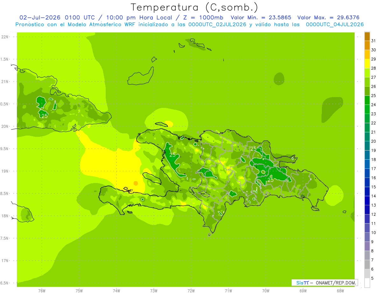This screenshot has width=382, height=295.
Task: Click the 25 contour label in Cuba
Action: click(44, 116)
